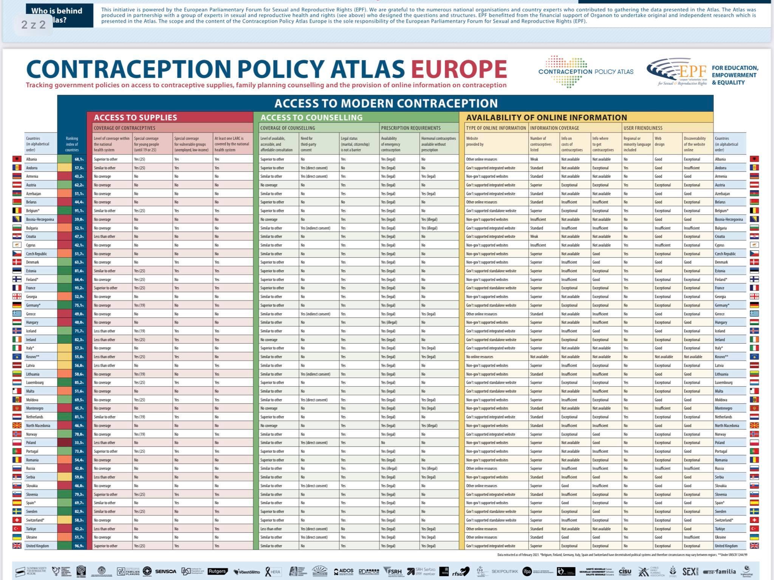The height and width of the screenshot is (580, 774).
Task: Click the HERA ribbon logo
Action: tap(273, 571)
